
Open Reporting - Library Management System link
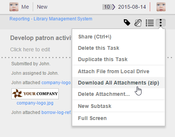pyautogui.click(x=51, y=19)
